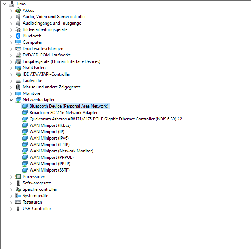
Task: Select the Audioeingänge und -ausgänge label
Action: (52, 23)
